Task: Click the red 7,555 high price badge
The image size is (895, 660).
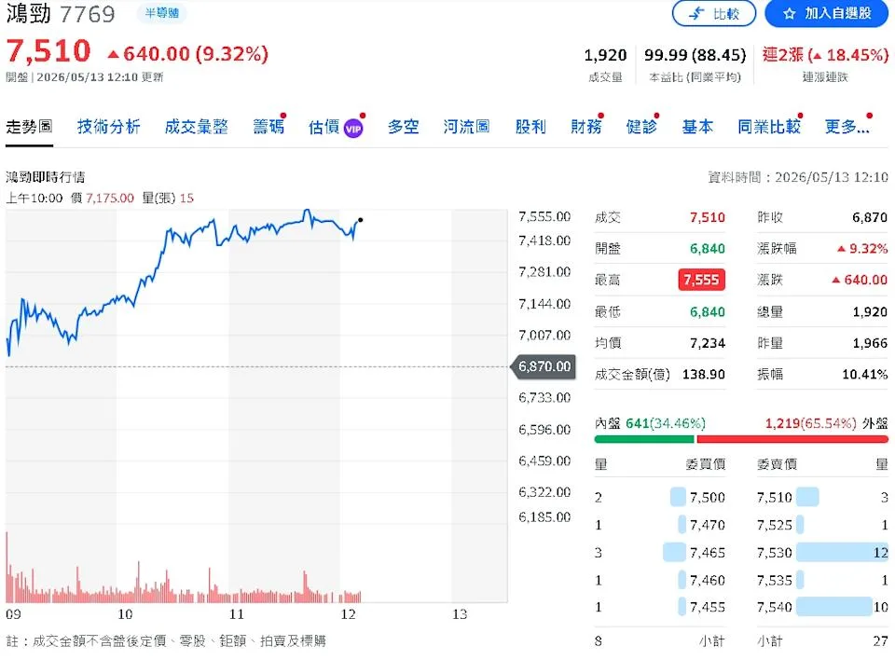Action: (701, 280)
